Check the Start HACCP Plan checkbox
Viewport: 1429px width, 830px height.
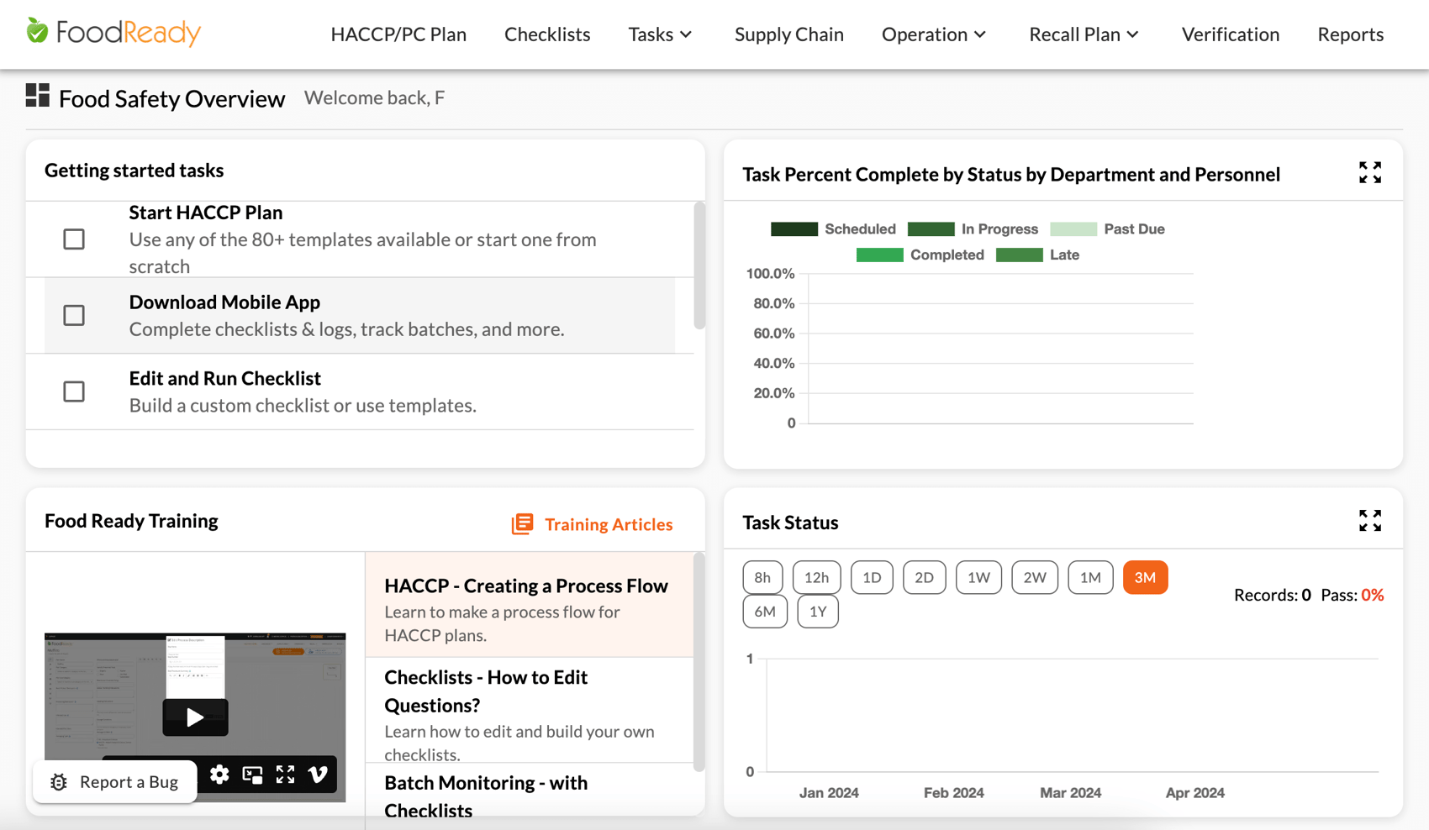point(74,239)
